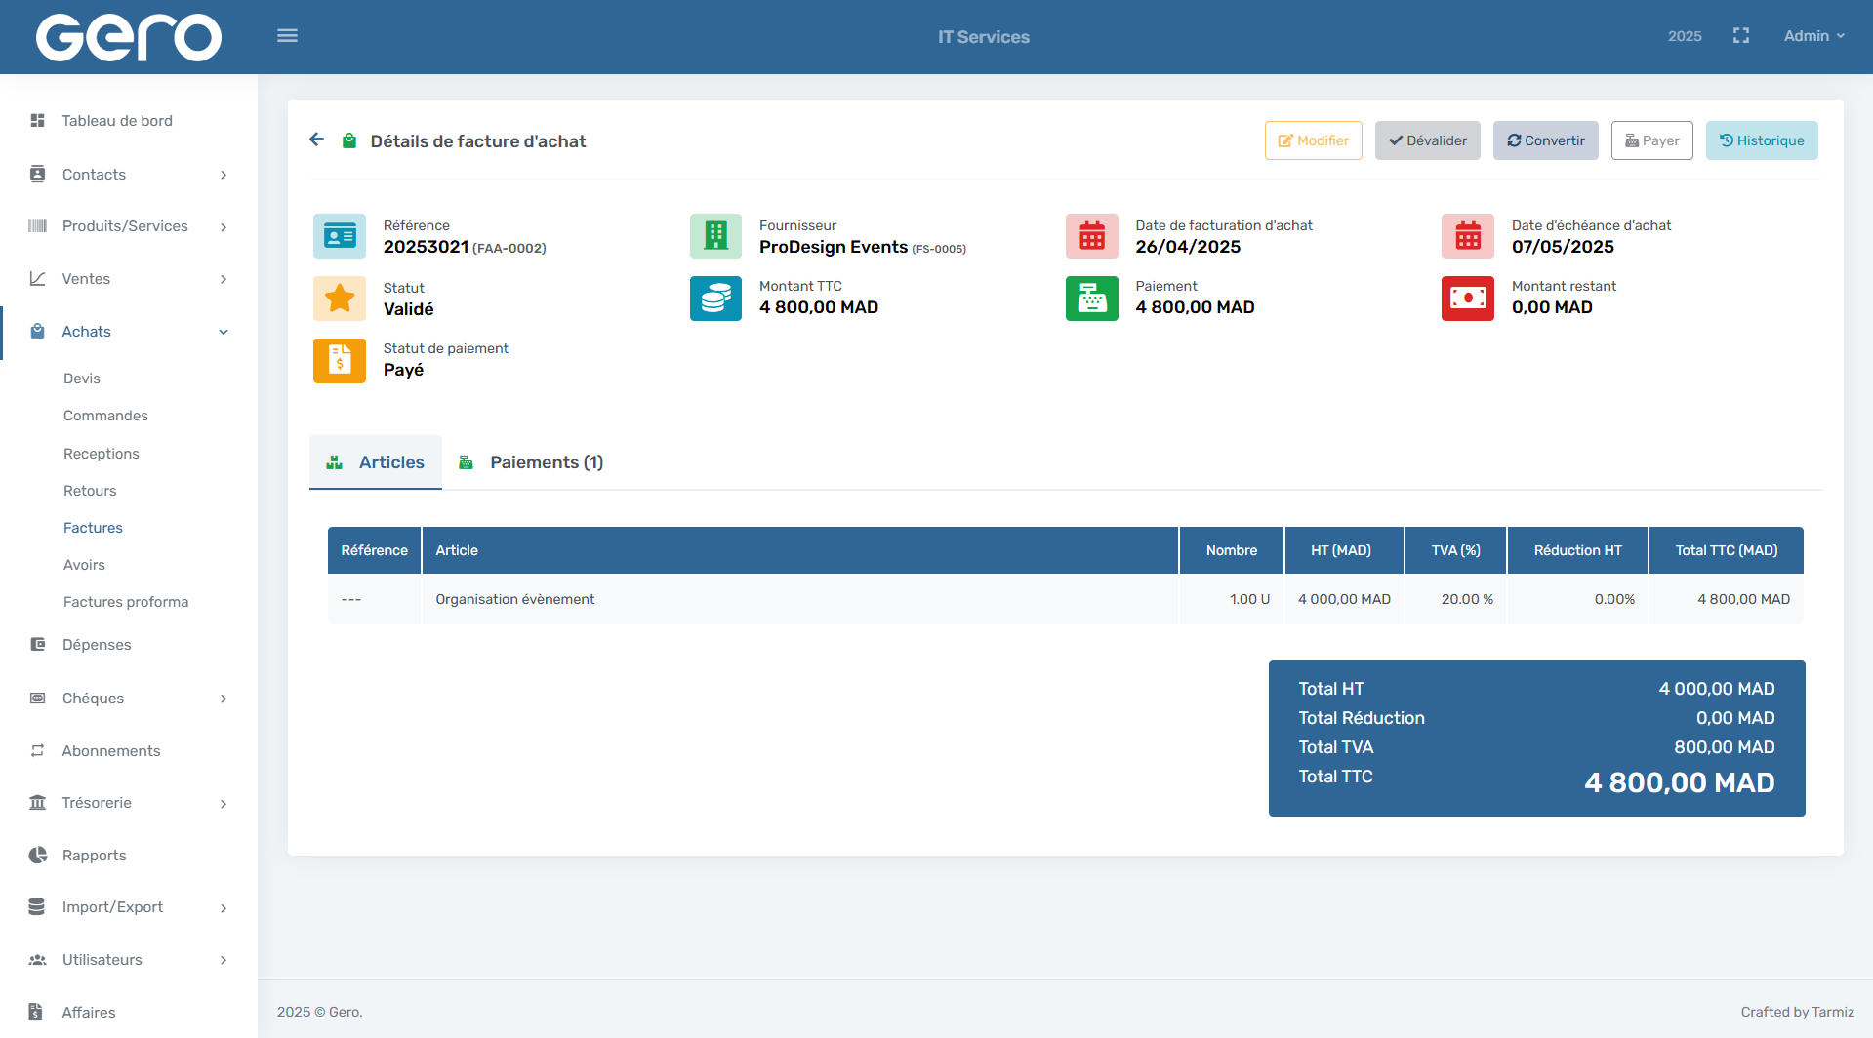The height and width of the screenshot is (1038, 1873).
Task: Click the Abonnements repeat icon
Action: click(38, 751)
